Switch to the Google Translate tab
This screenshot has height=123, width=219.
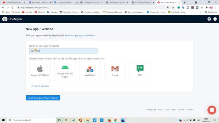[x=65, y=2]
